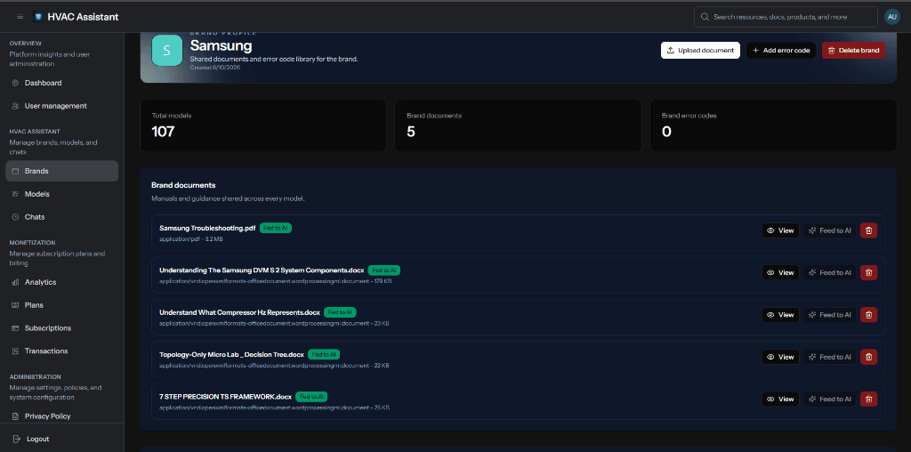Click Topology-Only Micro Lab _ Decision Tree.docx name

point(231,354)
